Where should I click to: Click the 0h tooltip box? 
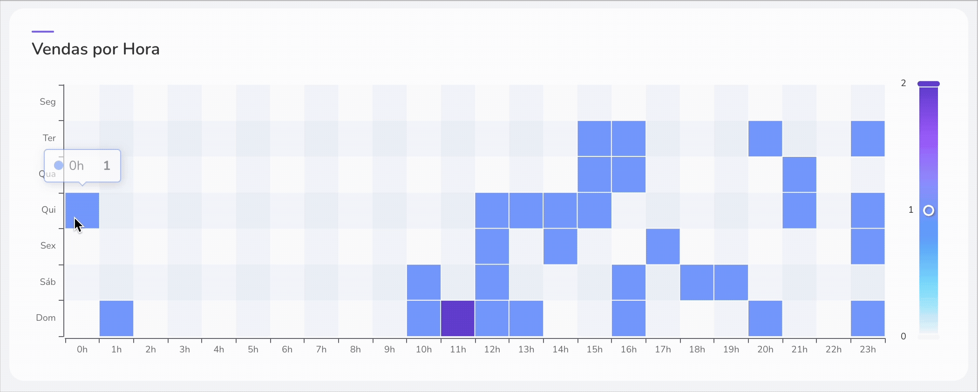pyautogui.click(x=82, y=166)
